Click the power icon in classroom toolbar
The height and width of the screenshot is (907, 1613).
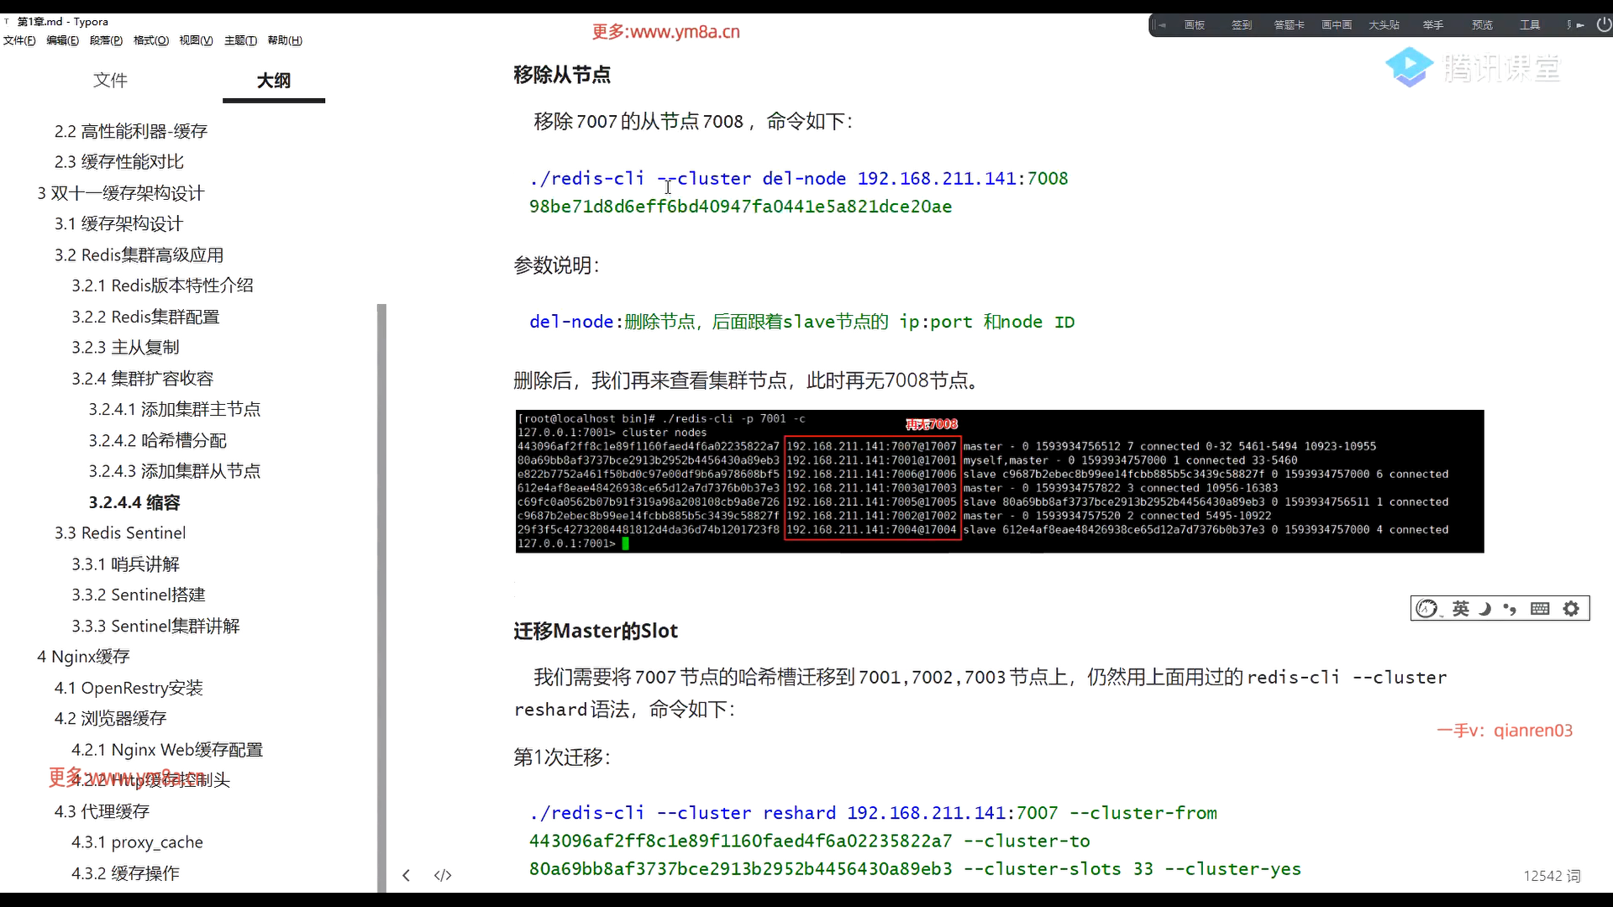point(1603,25)
